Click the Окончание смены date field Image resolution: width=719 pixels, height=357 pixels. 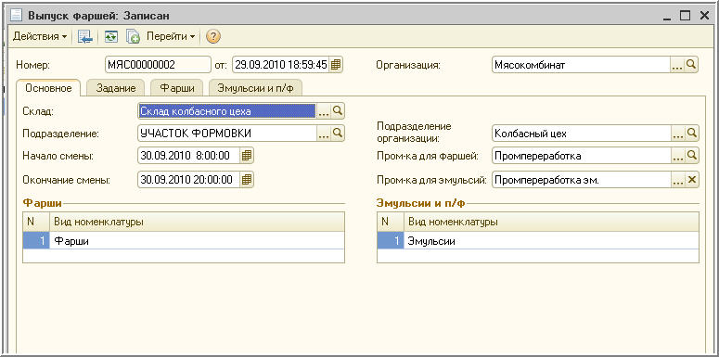(188, 180)
